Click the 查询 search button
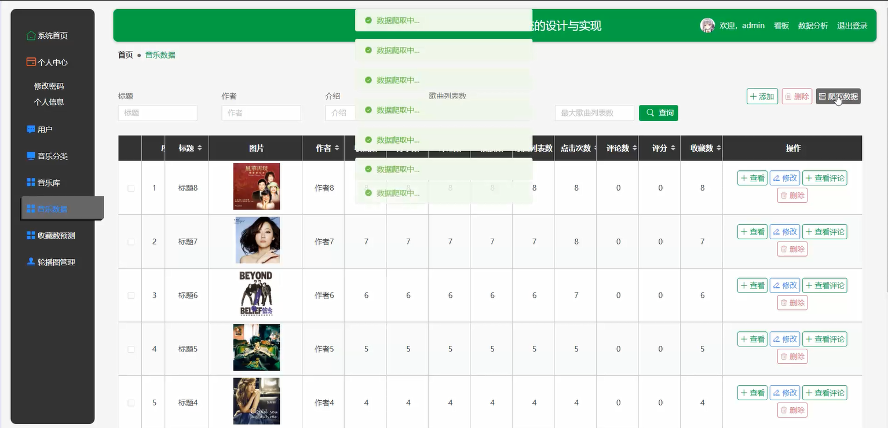Screen dimensions: 888x428 point(659,113)
